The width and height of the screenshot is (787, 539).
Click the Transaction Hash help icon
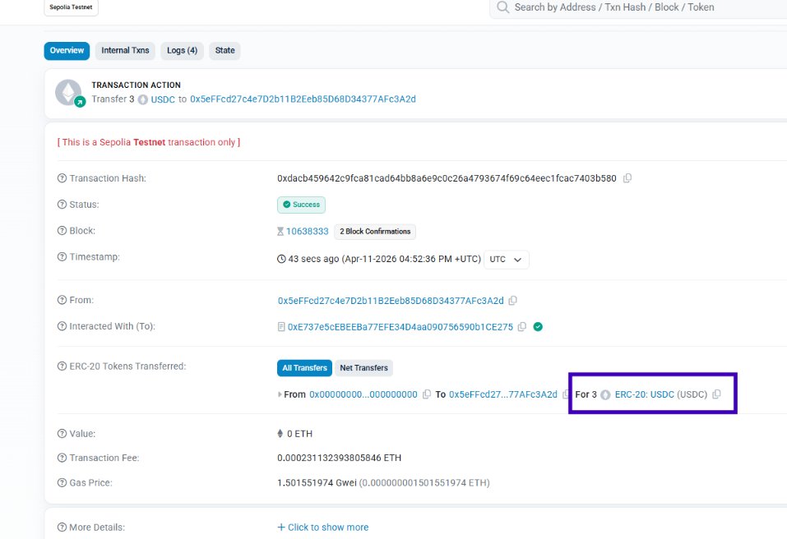(62, 178)
